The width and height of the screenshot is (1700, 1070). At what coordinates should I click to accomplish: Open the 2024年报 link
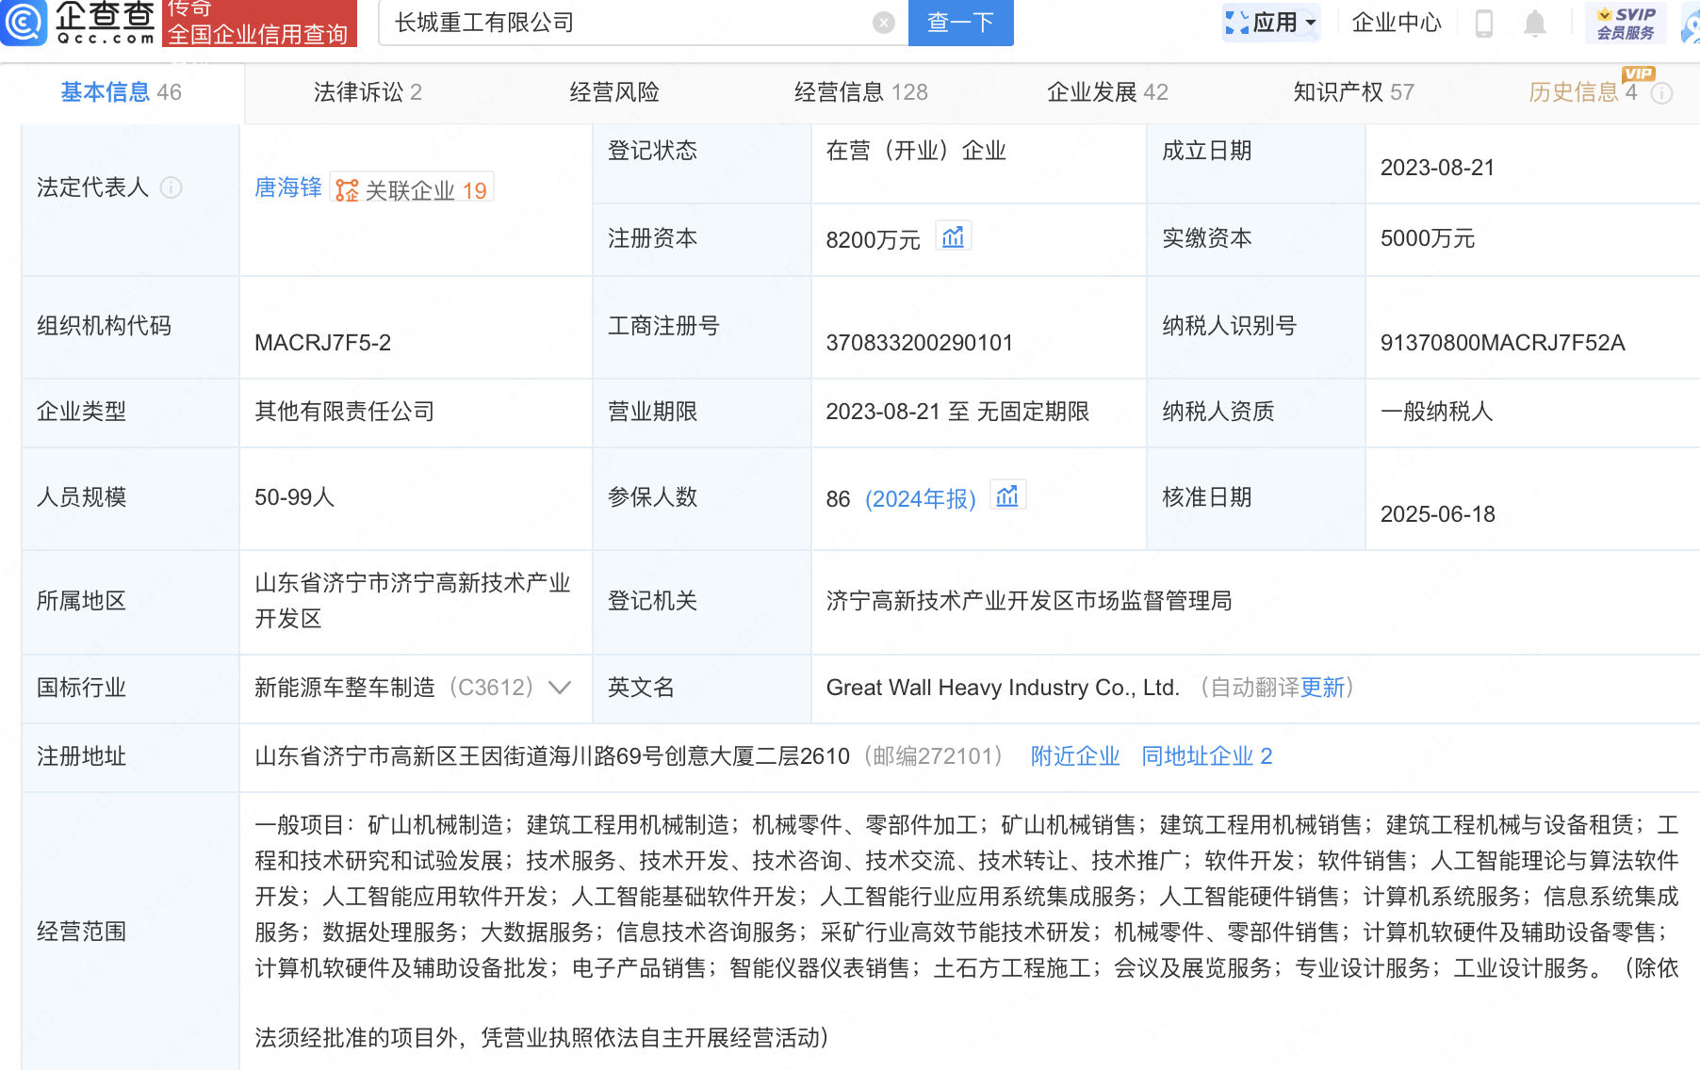[921, 498]
